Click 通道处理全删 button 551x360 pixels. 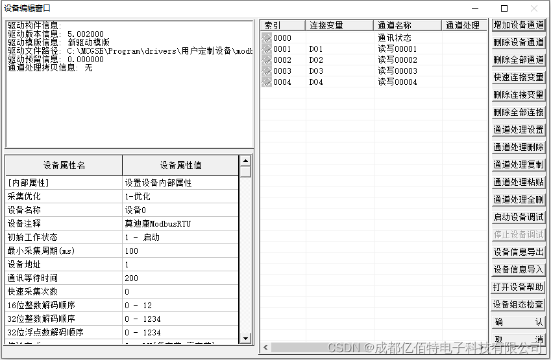coord(519,200)
